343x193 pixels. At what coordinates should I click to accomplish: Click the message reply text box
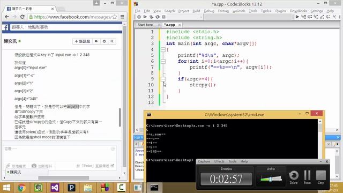click(x=59, y=153)
